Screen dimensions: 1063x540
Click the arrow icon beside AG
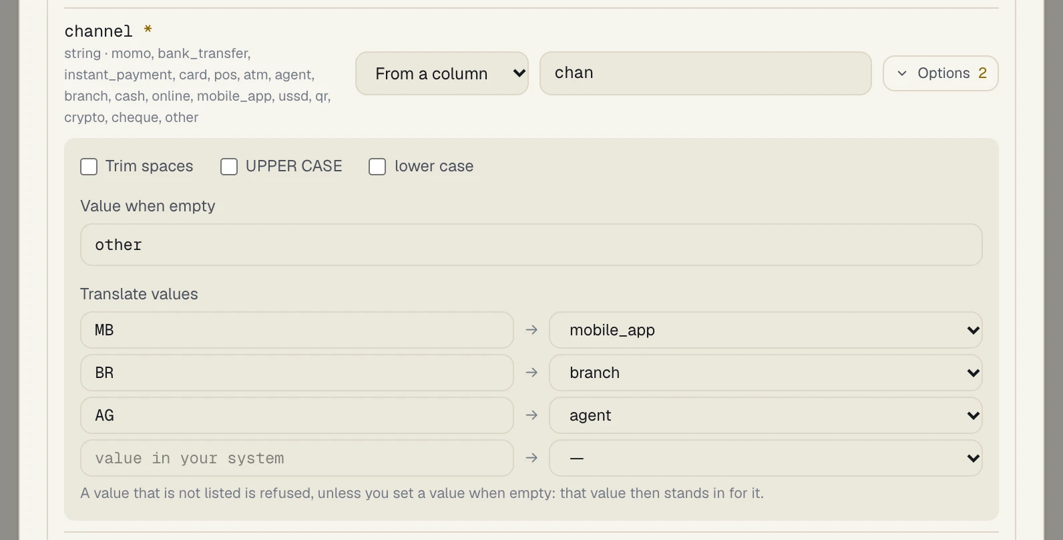tap(531, 415)
